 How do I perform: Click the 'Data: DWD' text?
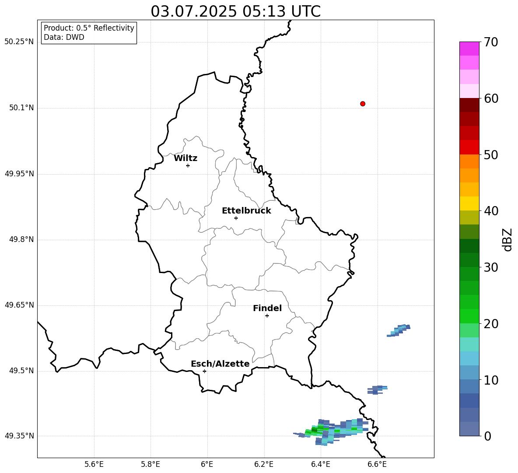coord(64,37)
